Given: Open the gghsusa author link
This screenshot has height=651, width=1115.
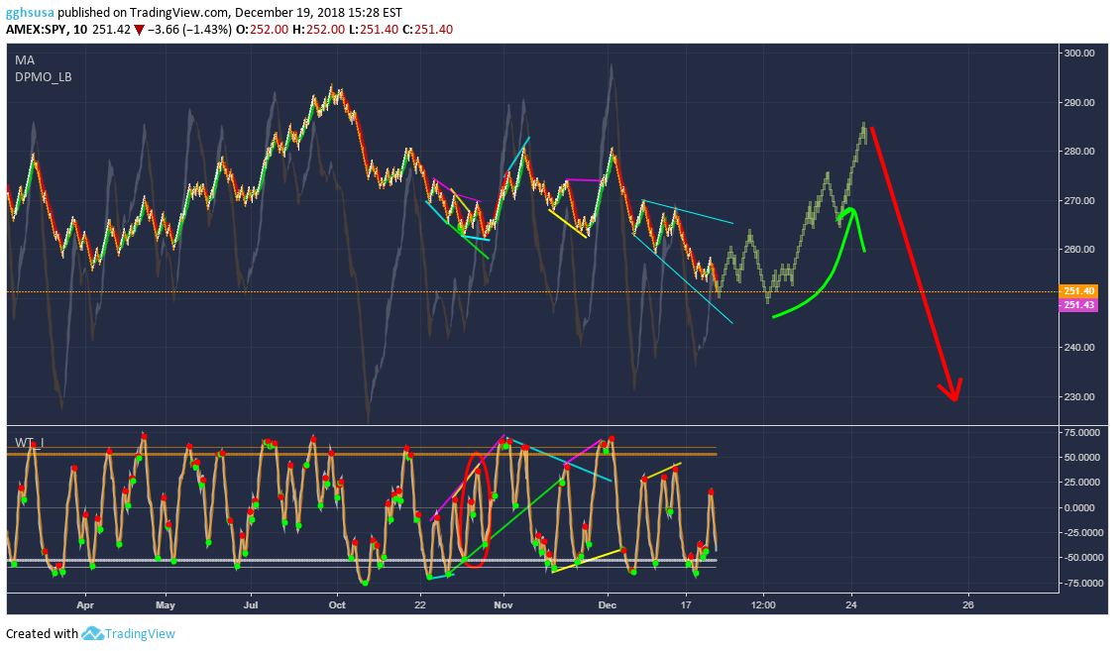Looking at the screenshot, I should coord(31,13).
